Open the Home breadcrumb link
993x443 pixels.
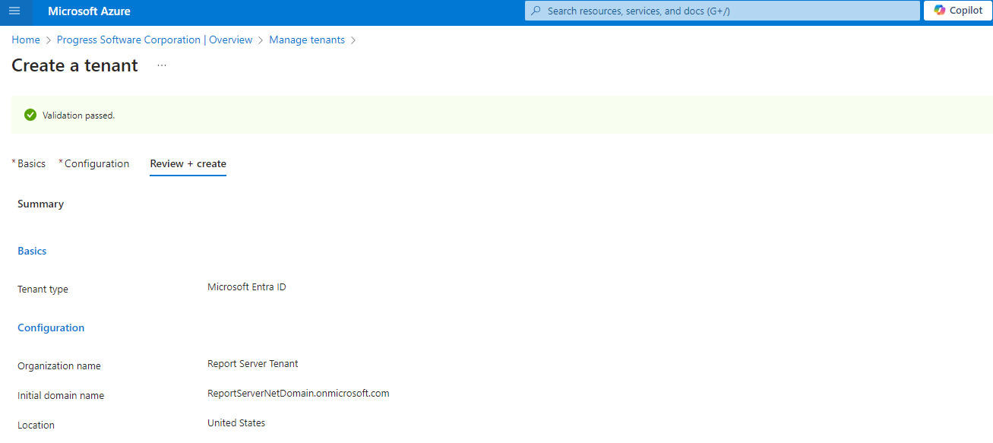[26, 40]
